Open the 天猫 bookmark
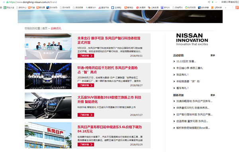Screen dimensions: 239x152 tap(31, 8)
